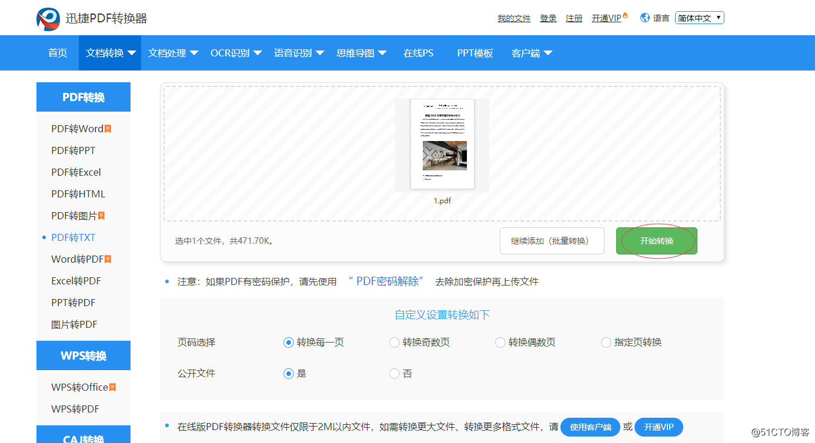Viewport: 815px width, 443px height.
Task: Click the globe language icon
Action: coord(644,18)
